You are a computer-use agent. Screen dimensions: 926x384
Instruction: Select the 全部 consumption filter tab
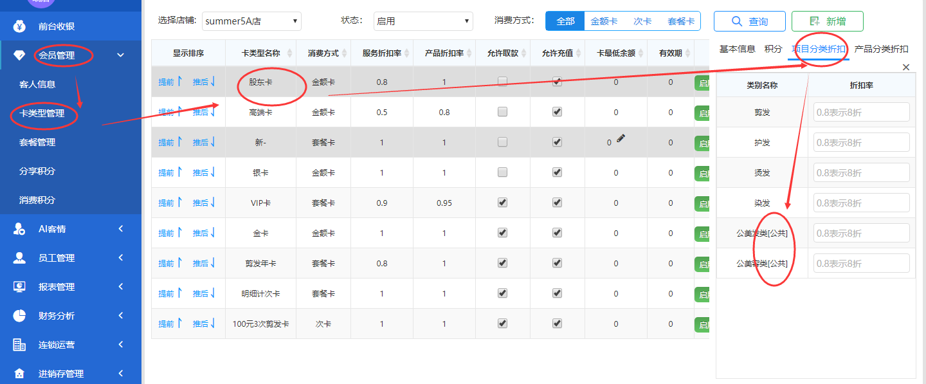point(565,21)
